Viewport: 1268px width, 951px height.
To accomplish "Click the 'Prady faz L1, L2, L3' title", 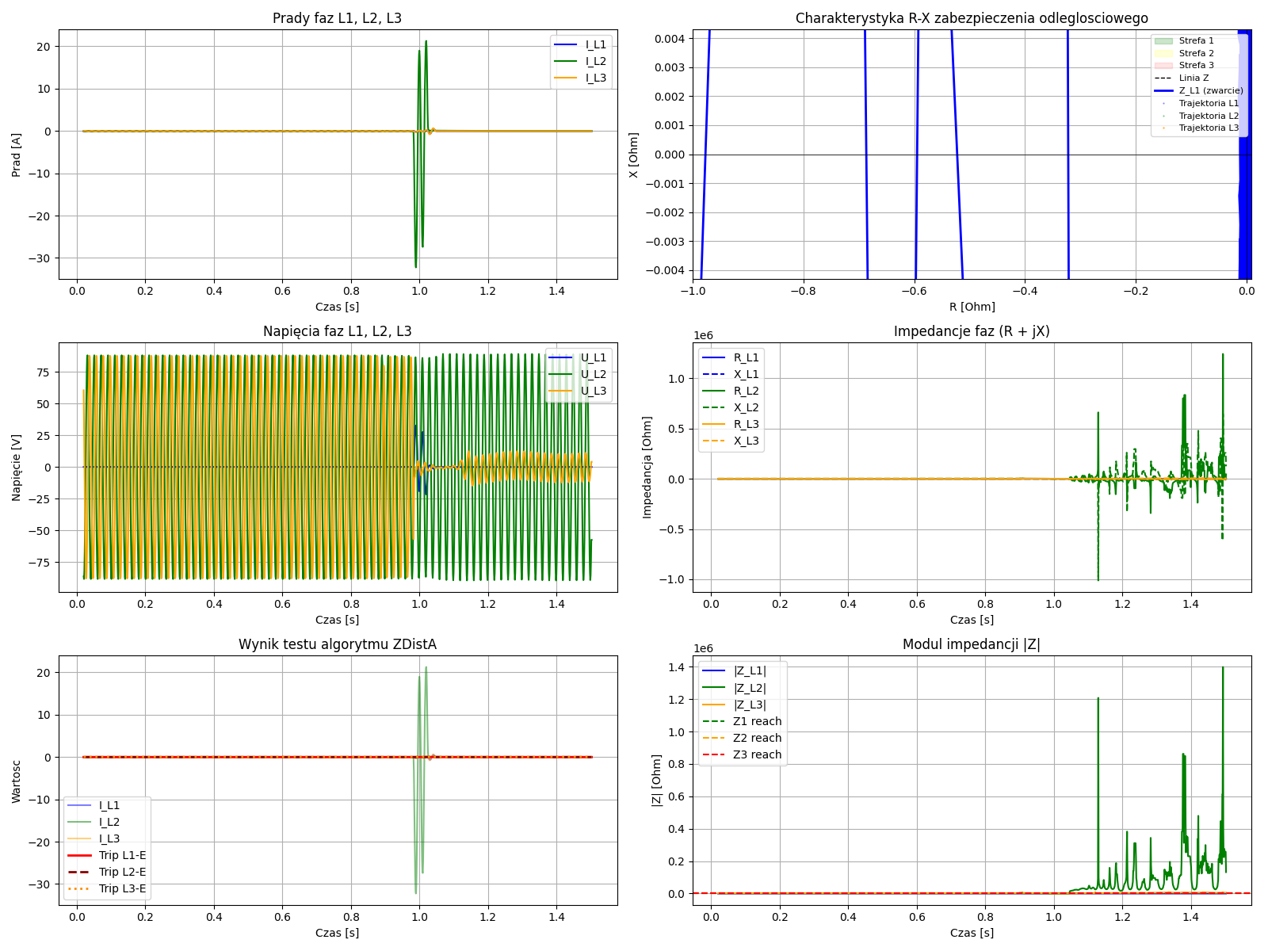I will click(x=337, y=18).
